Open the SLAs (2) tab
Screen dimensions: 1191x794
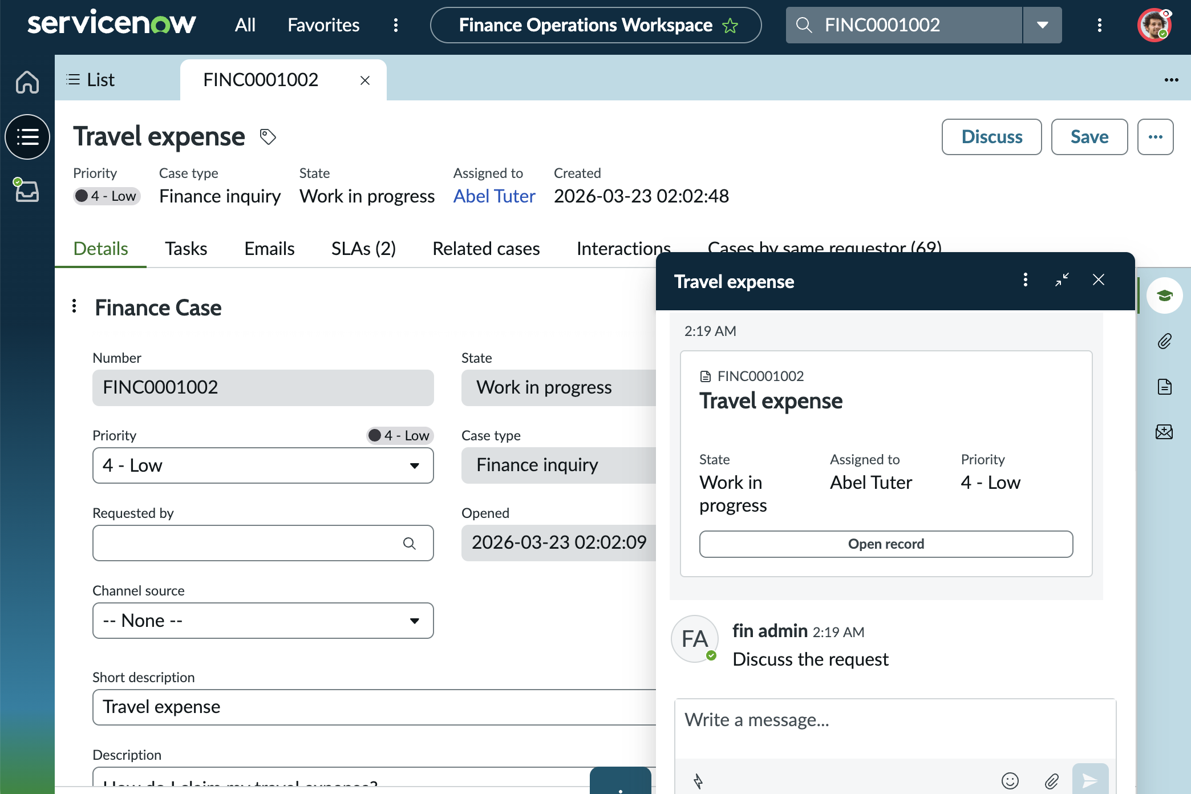click(x=363, y=249)
